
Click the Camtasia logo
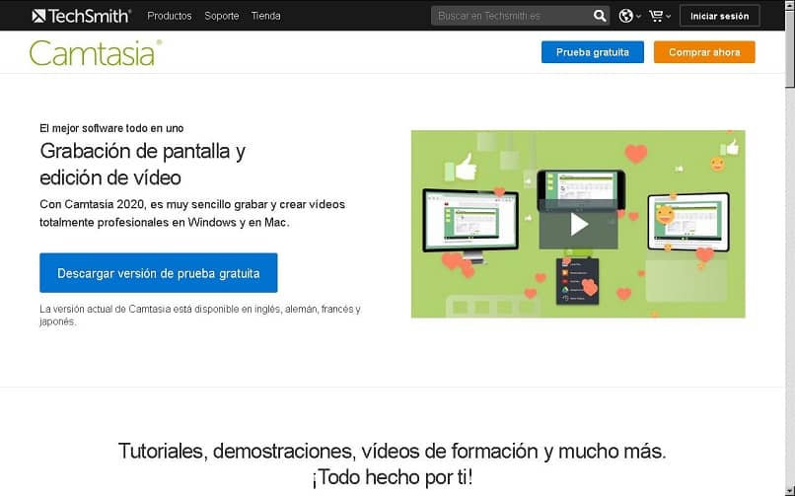pos(96,52)
